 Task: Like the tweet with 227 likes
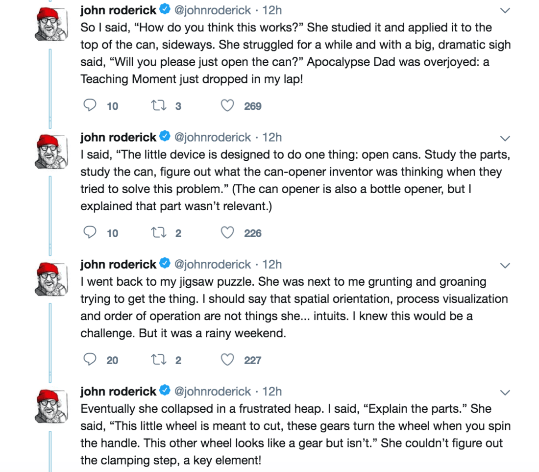(227, 360)
